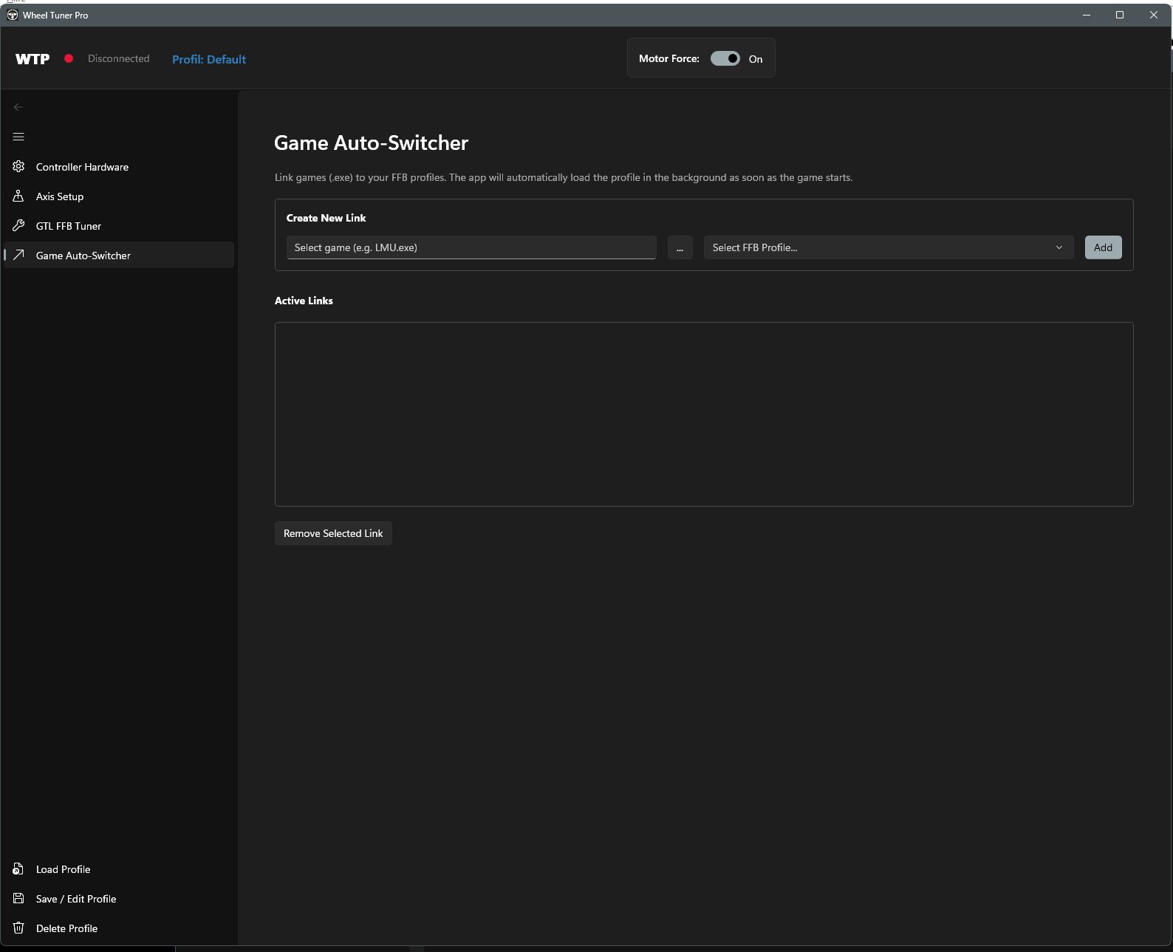Click the GTL FFB Tuner wrench icon
This screenshot has width=1173, height=952.
(18, 225)
